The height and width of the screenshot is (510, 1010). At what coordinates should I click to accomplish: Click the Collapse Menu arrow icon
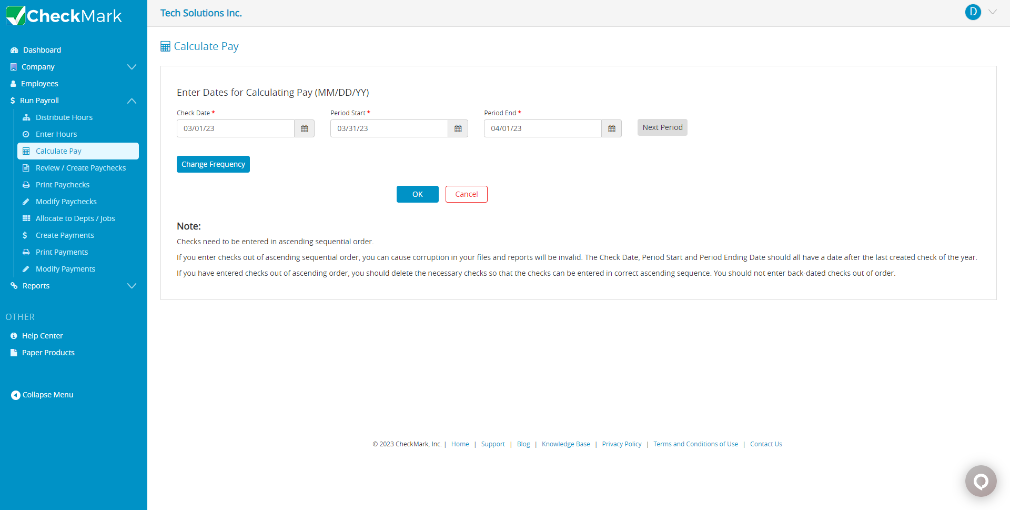coord(16,395)
